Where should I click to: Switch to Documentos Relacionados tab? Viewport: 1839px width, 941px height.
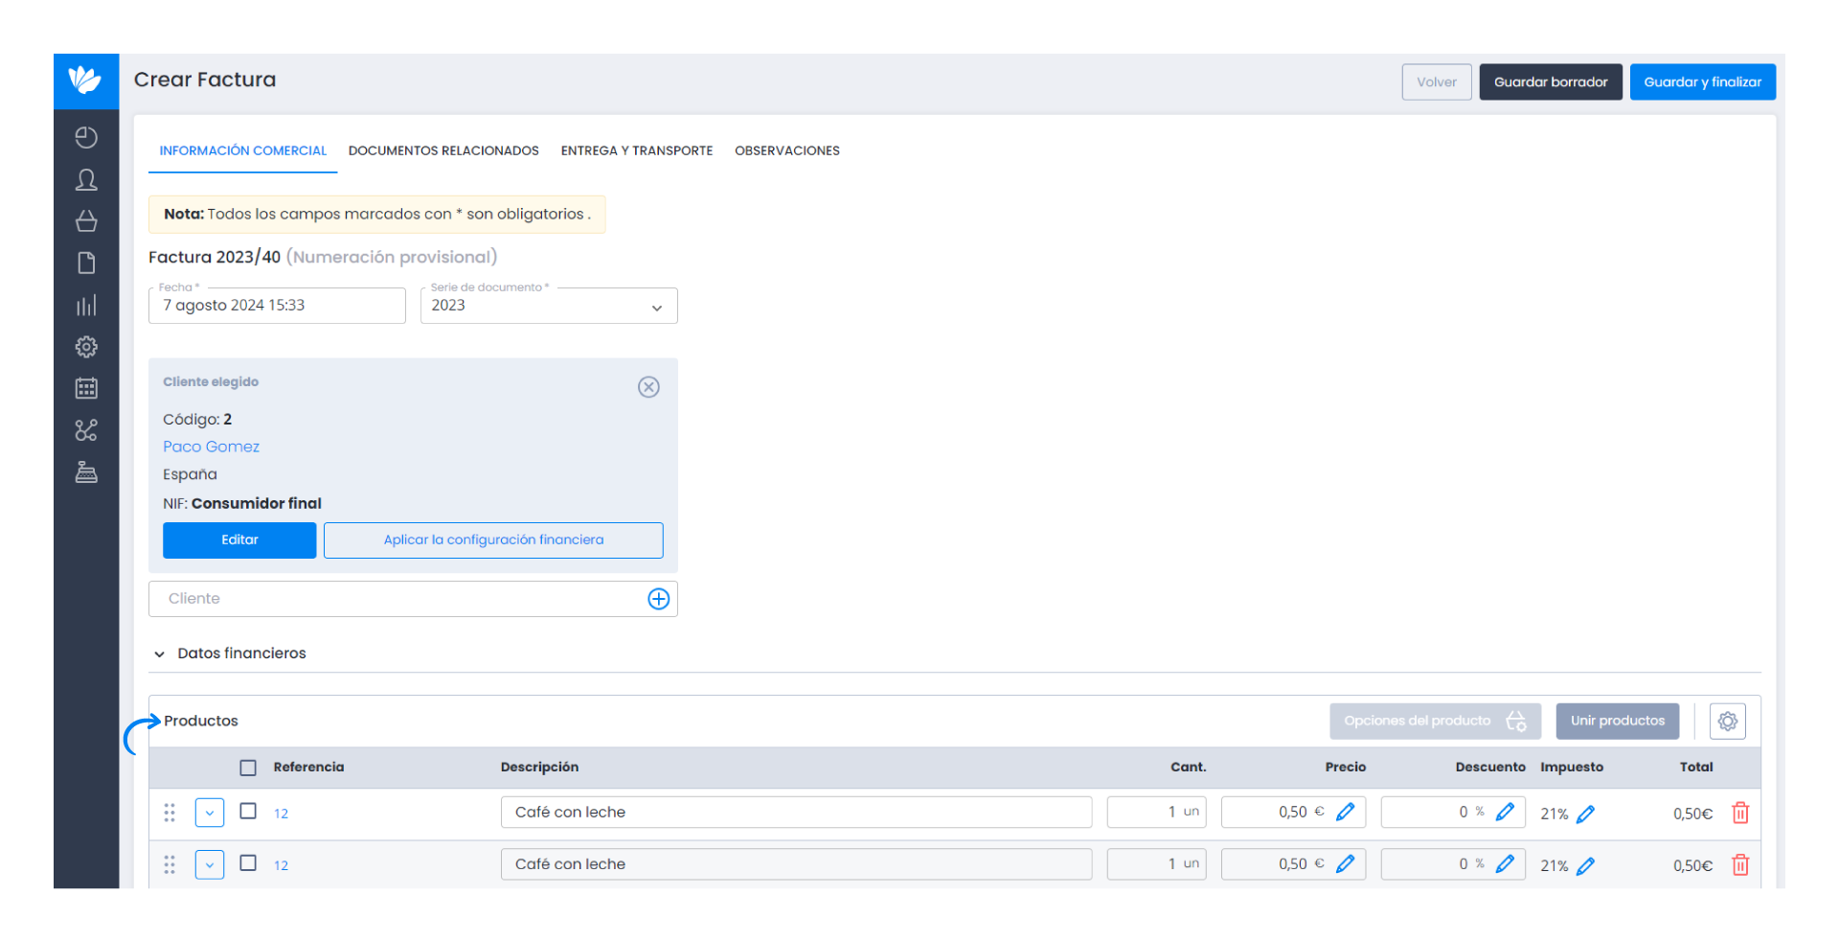tap(443, 150)
